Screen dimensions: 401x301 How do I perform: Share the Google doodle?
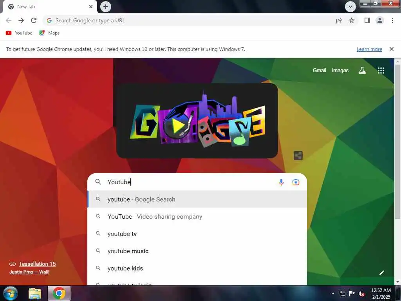[x=298, y=155]
